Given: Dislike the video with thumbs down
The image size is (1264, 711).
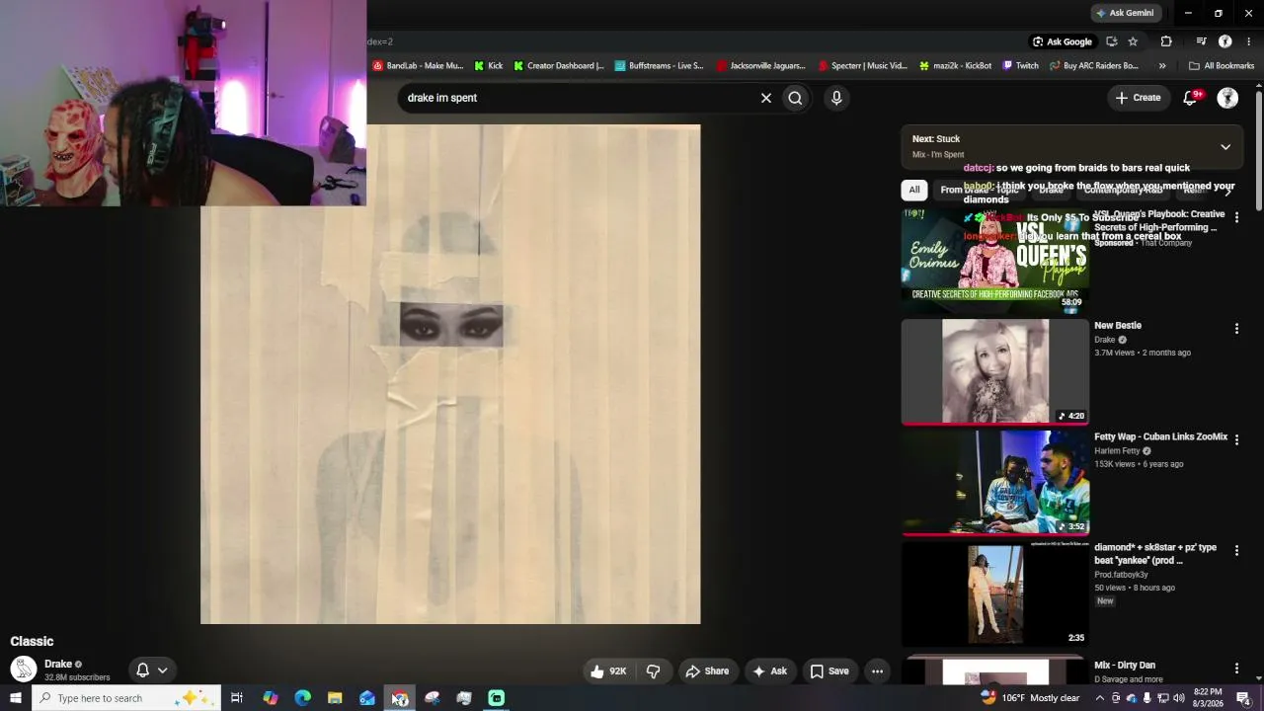Looking at the screenshot, I should 653,671.
